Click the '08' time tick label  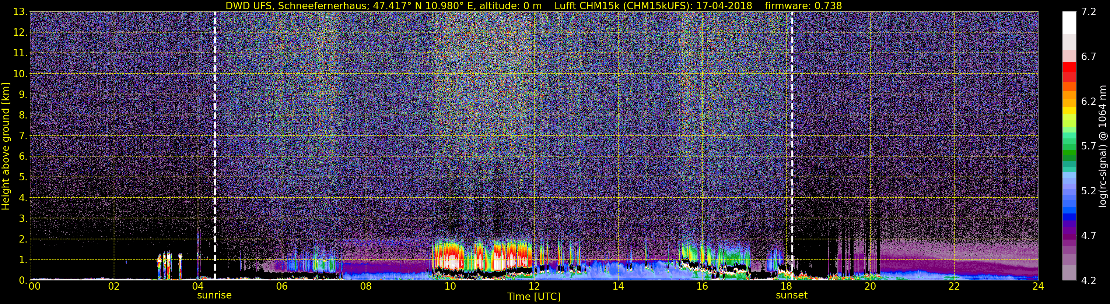coord(366,286)
